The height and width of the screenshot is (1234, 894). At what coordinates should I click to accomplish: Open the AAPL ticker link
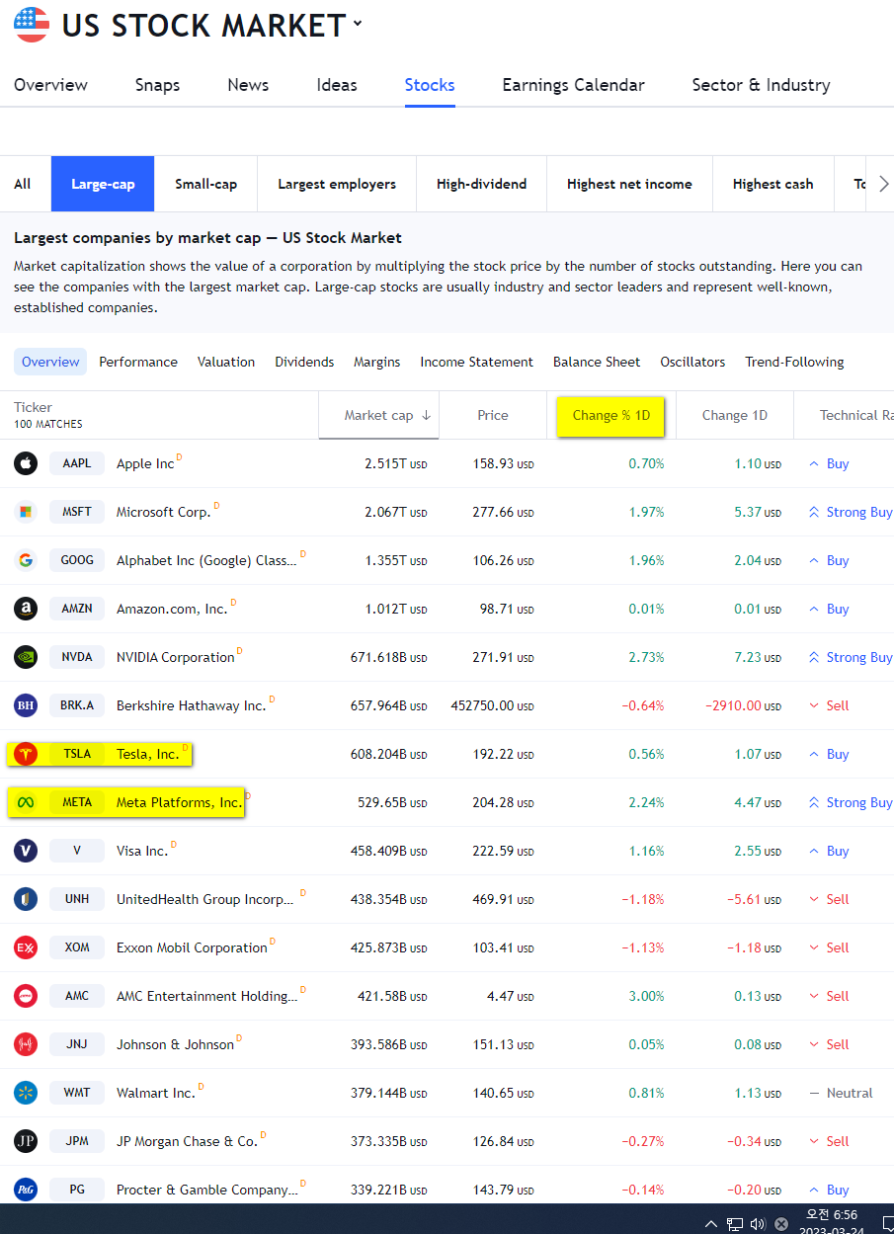[77, 463]
